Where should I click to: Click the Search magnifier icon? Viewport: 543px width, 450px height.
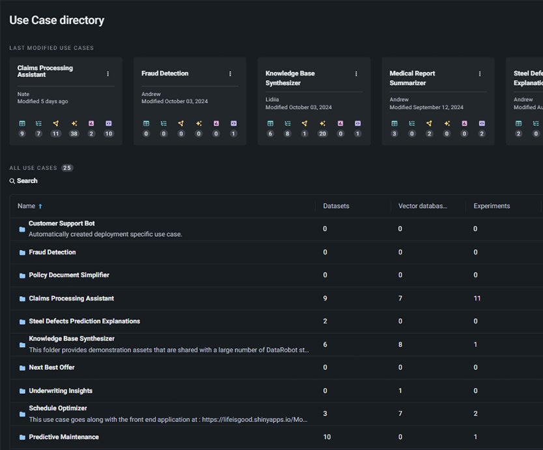[x=12, y=181]
